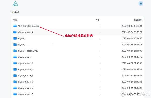Viewport: 151px width, 98px height.
Task: Select the date 2023-08-24 21:40:32
Action: [132, 88]
